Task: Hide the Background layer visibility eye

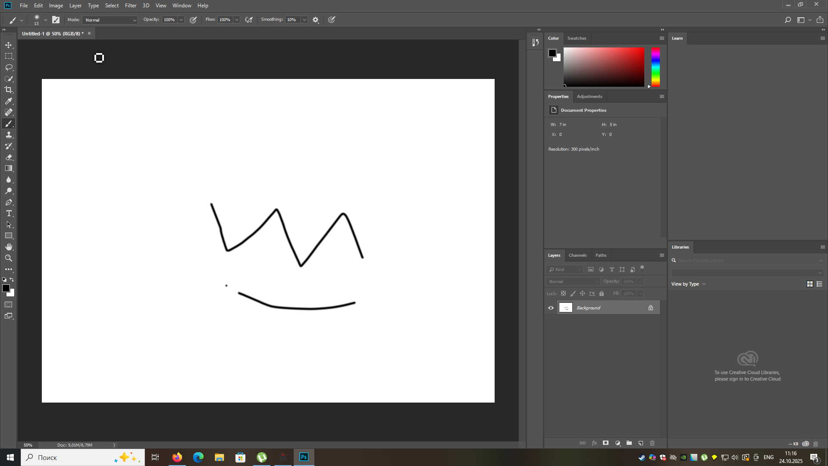Action: pos(551,308)
